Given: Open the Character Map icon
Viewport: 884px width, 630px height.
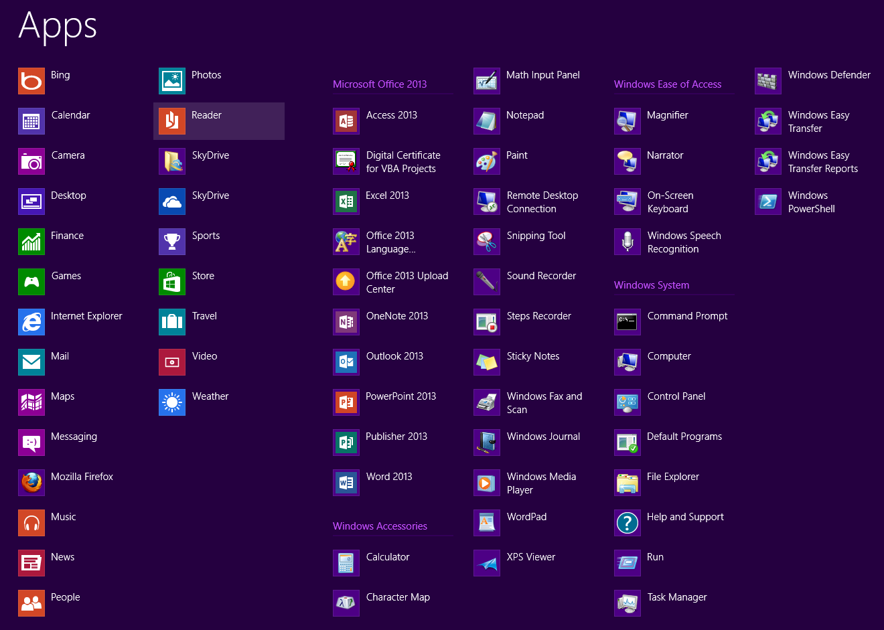Looking at the screenshot, I should coord(346,603).
